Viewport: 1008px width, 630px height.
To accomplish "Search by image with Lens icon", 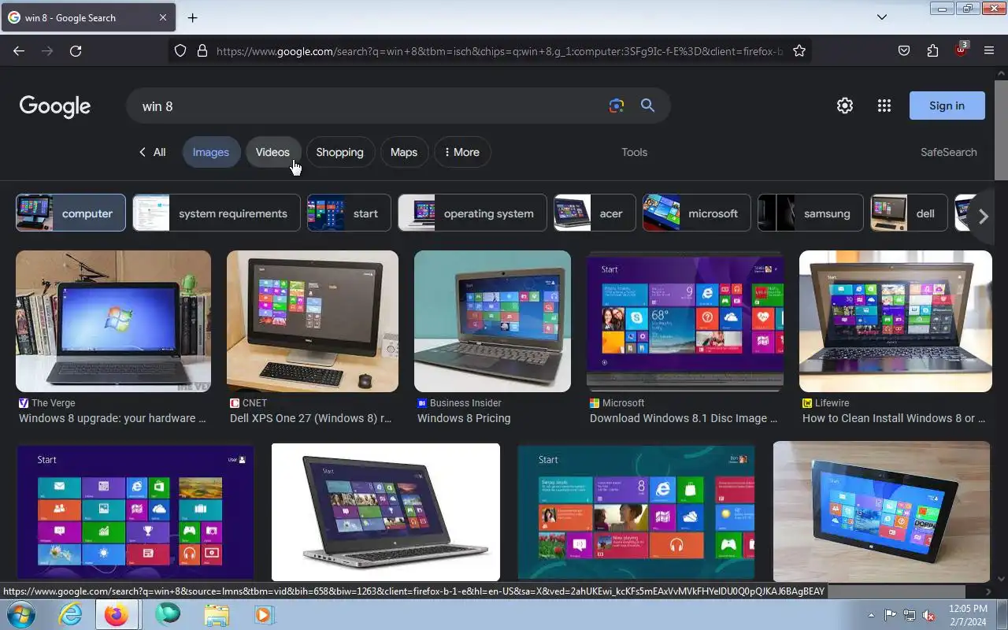I will 617,106.
